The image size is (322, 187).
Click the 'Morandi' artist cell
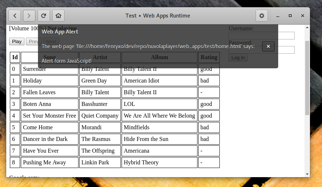100,127
